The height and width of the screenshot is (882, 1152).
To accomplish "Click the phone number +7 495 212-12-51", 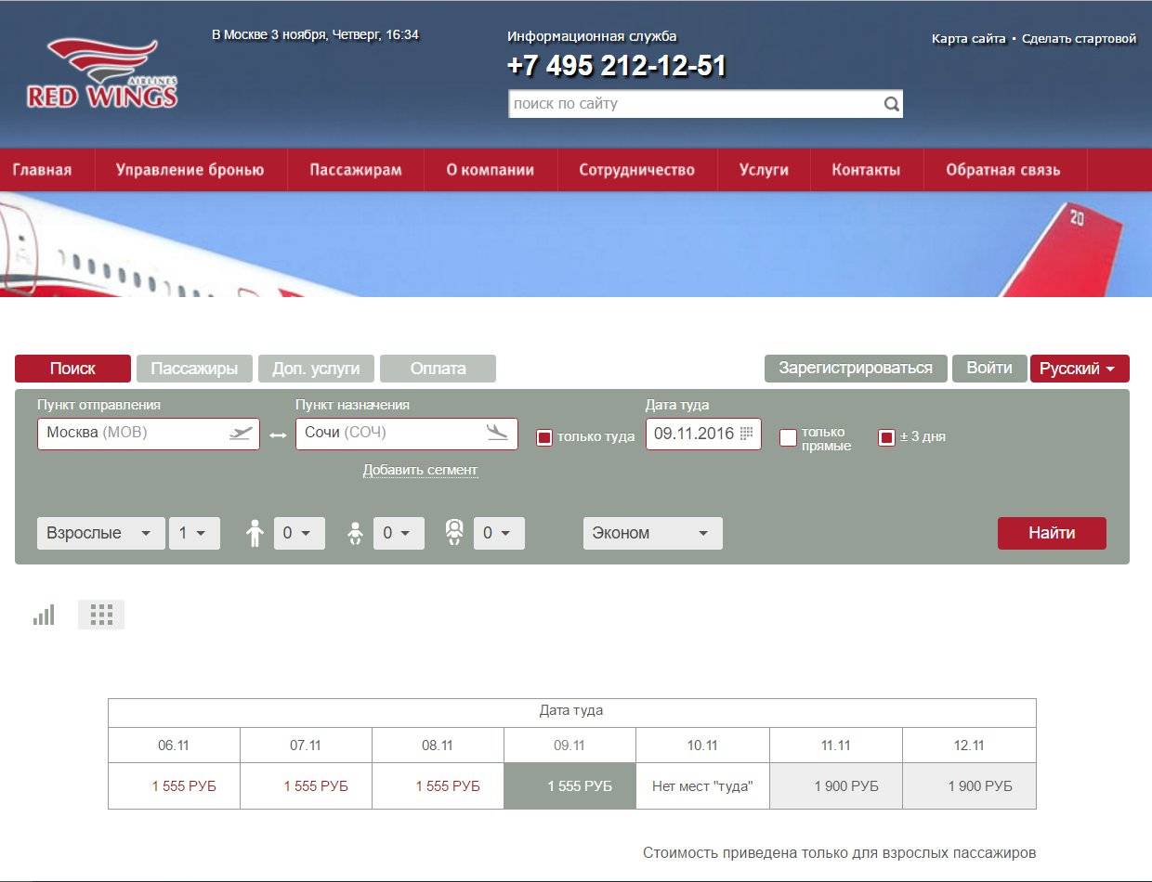I will pos(617,66).
